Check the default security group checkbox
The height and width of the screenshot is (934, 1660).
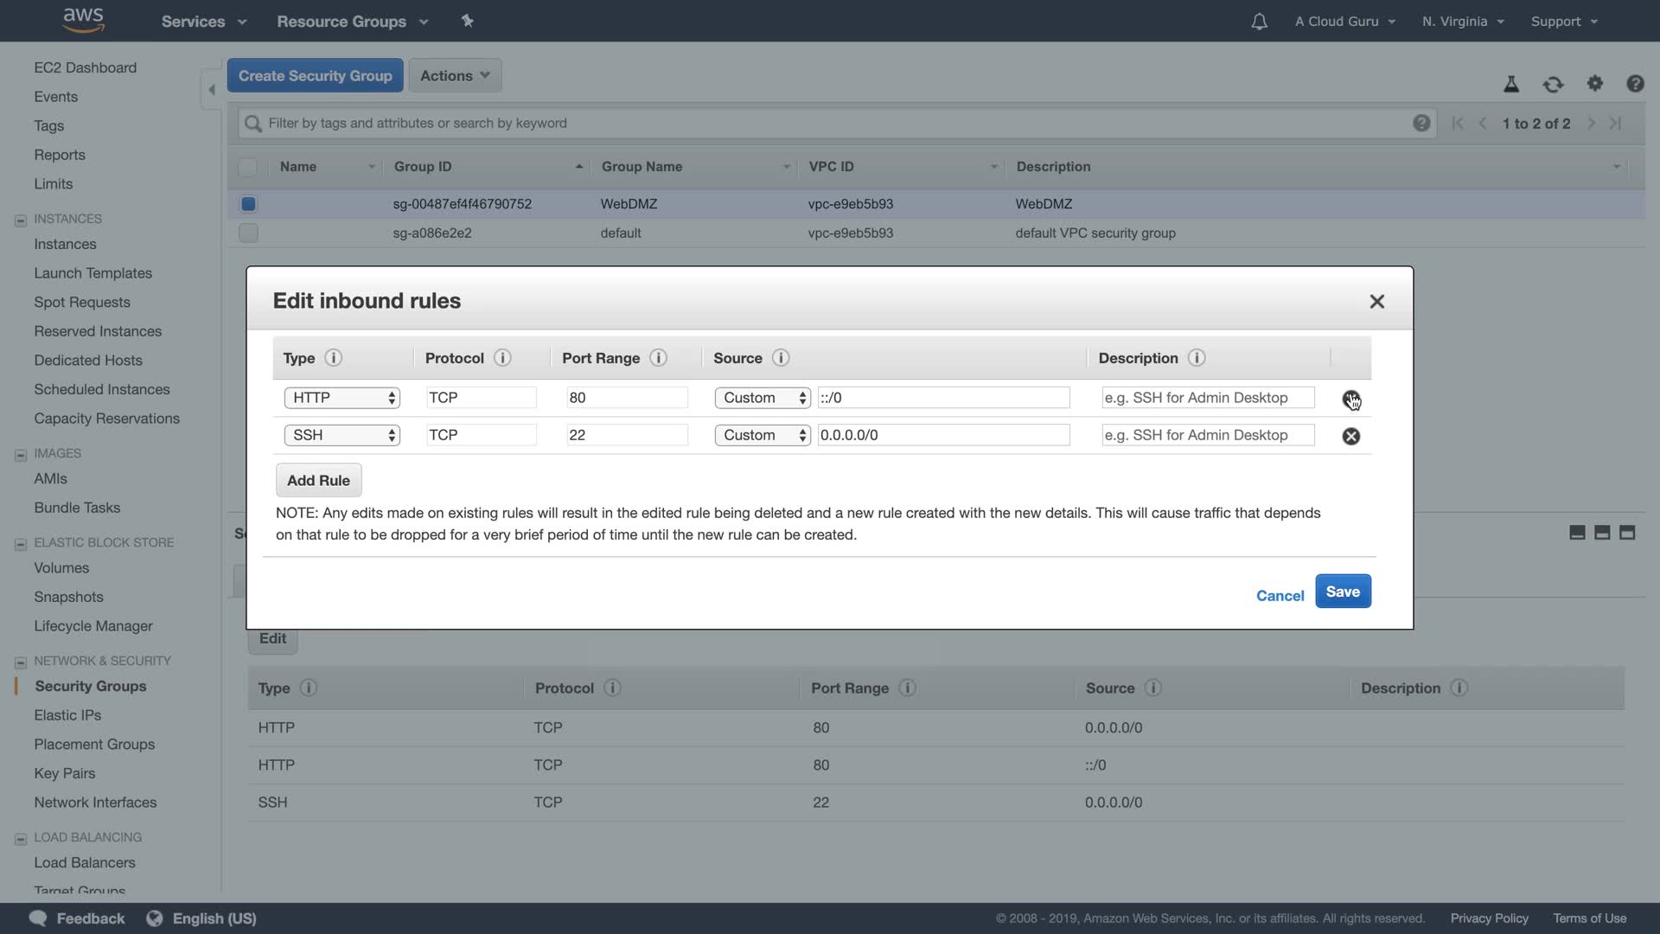click(x=248, y=233)
